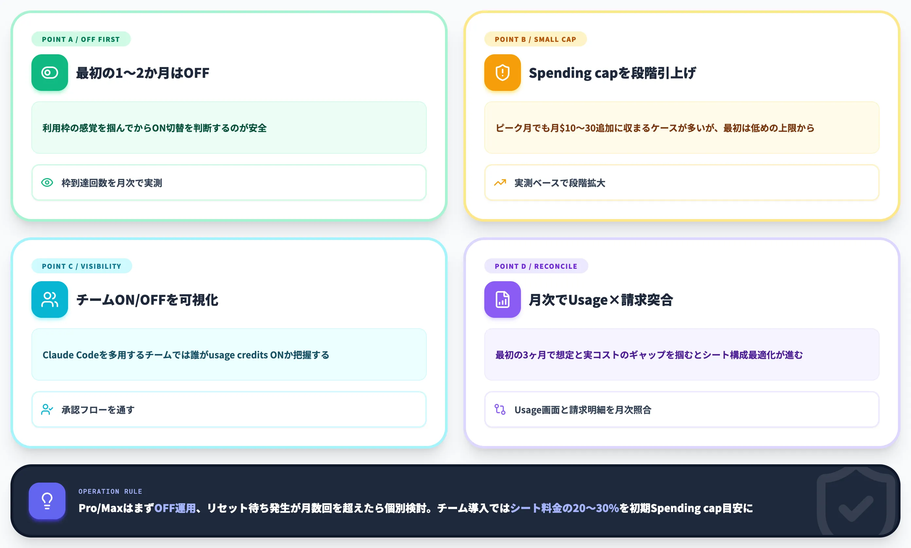This screenshot has width=911, height=548.
Task: Select the POINT B / SMALL CAP badge
Action: [536, 39]
